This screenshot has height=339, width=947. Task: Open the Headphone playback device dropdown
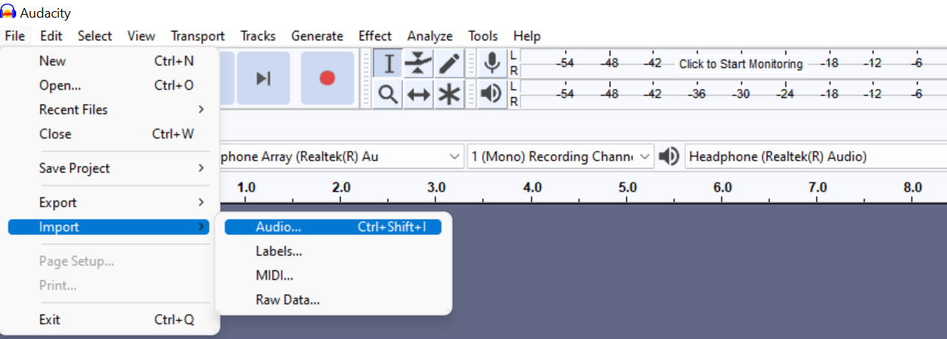tap(815, 156)
